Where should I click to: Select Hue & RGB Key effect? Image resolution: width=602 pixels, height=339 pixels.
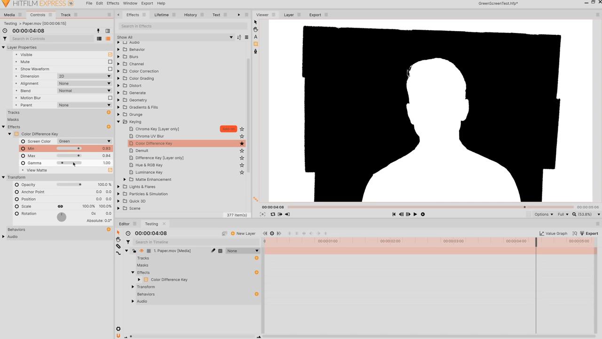pos(149,165)
